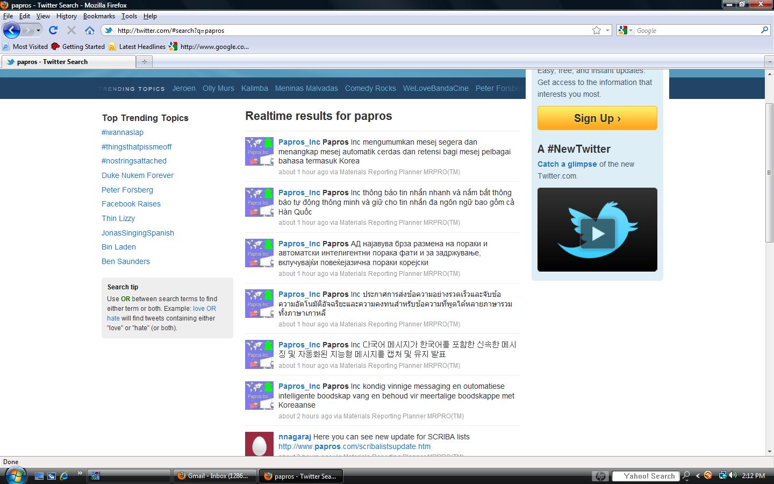Click the scrollbar down arrow

tap(769, 452)
